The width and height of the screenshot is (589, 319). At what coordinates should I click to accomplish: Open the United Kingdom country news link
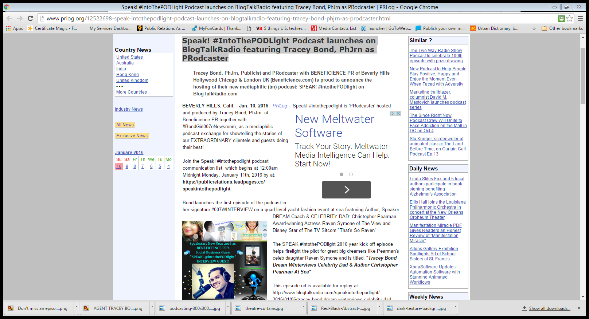point(132,80)
